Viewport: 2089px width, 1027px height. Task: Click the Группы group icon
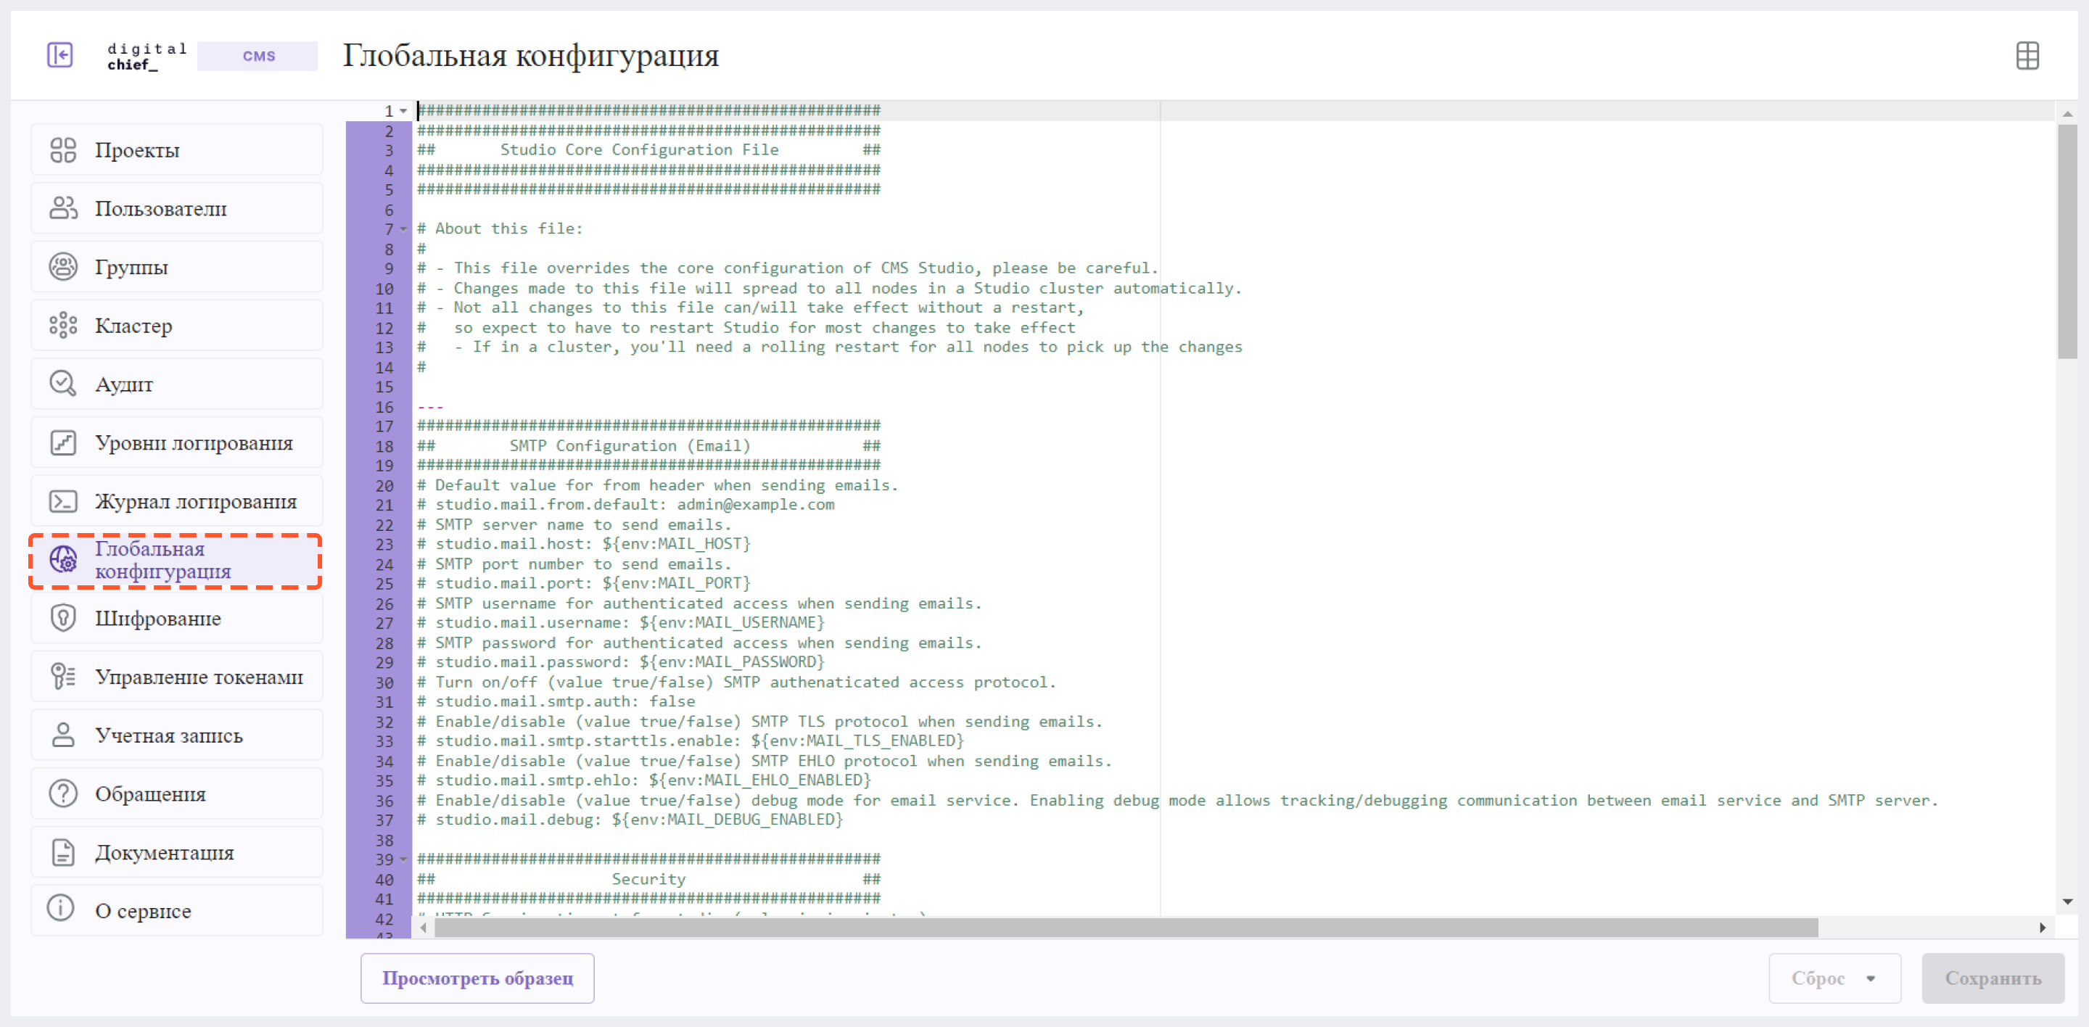click(x=63, y=267)
